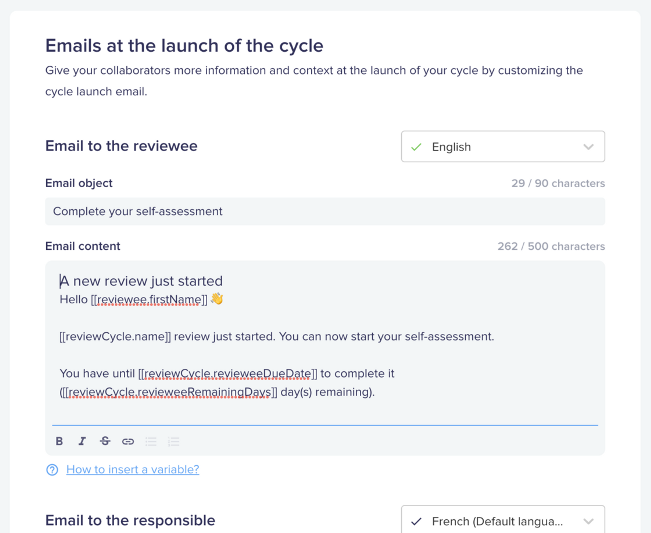Click the Email object input field
The width and height of the screenshot is (651, 533).
(x=325, y=211)
